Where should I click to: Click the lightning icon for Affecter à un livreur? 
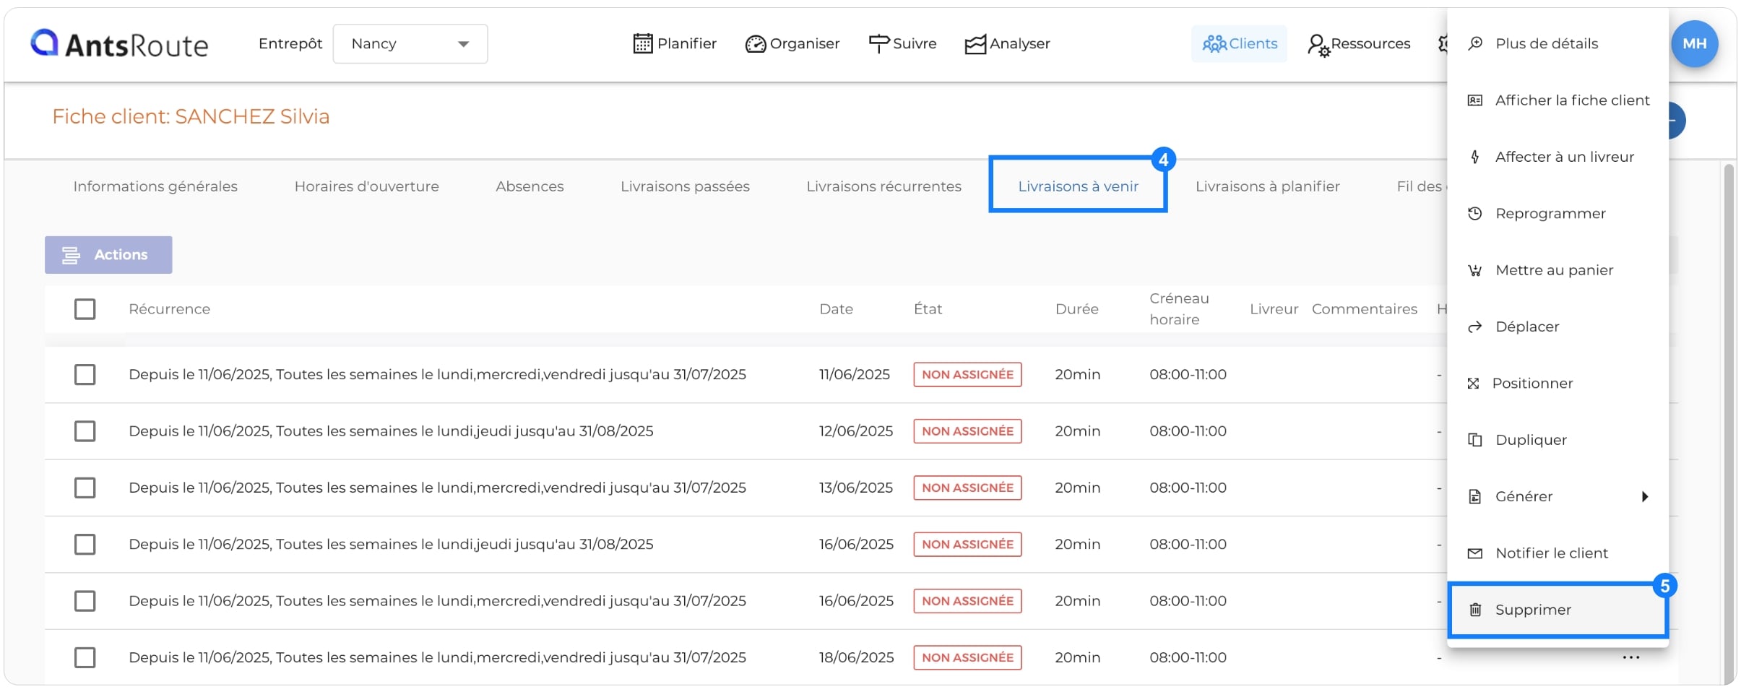[x=1475, y=157]
